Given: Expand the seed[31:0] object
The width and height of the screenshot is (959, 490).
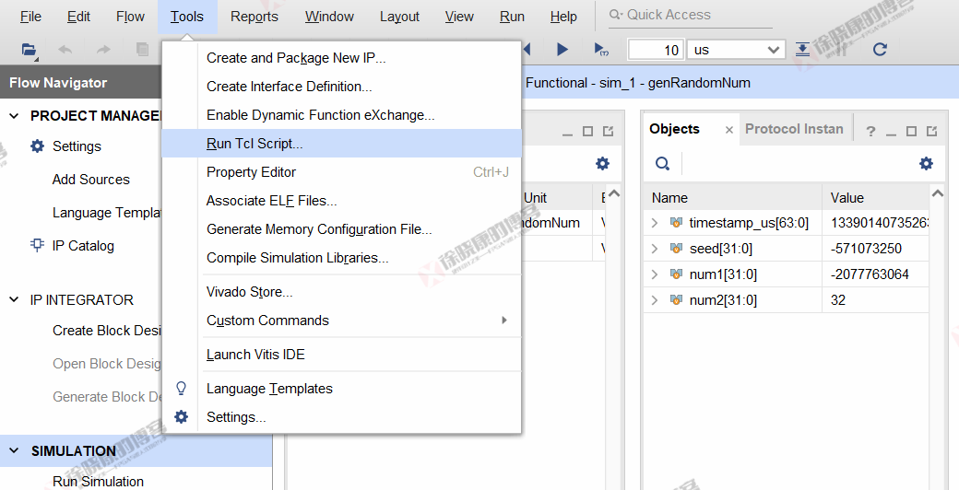Looking at the screenshot, I should [655, 249].
